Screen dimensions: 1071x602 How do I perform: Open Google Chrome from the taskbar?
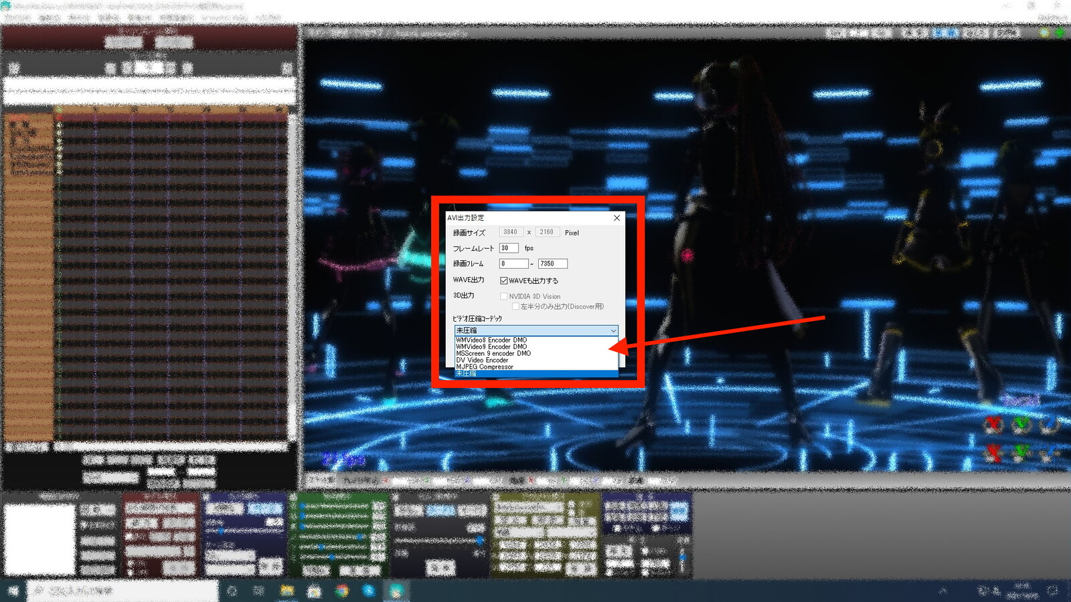pyautogui.click(x=342, y=591)
